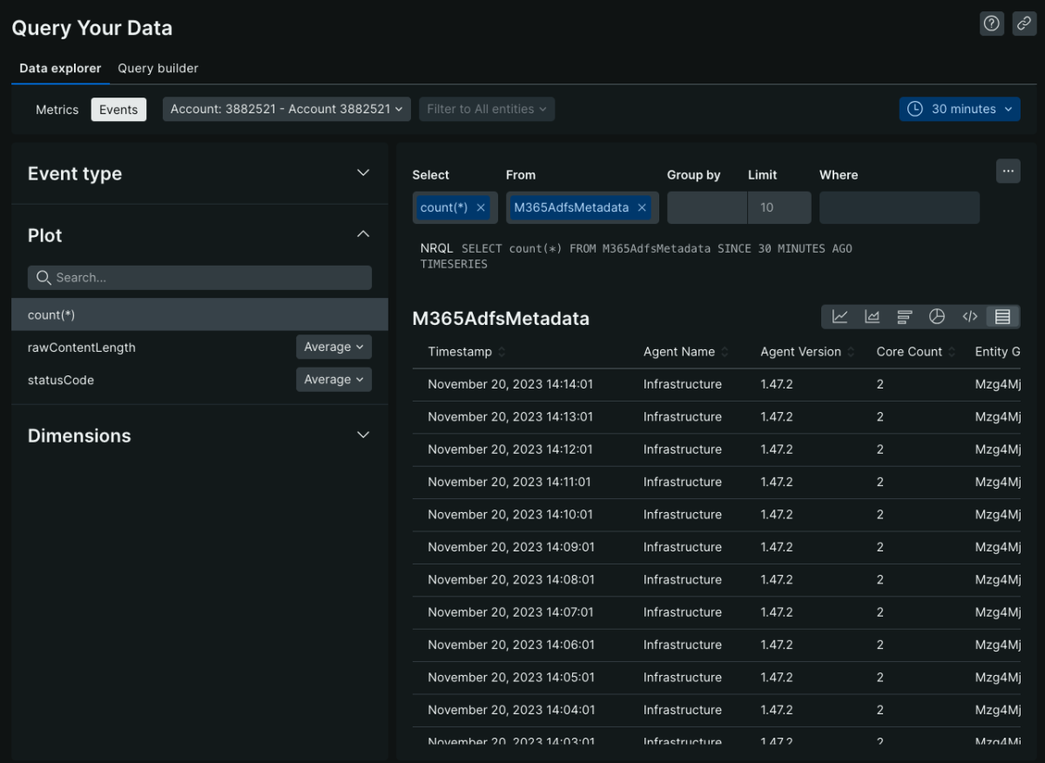Viewport: 1045px width, 763px height.
Task: Copy permalink with the link icon
Action: 1024,24
